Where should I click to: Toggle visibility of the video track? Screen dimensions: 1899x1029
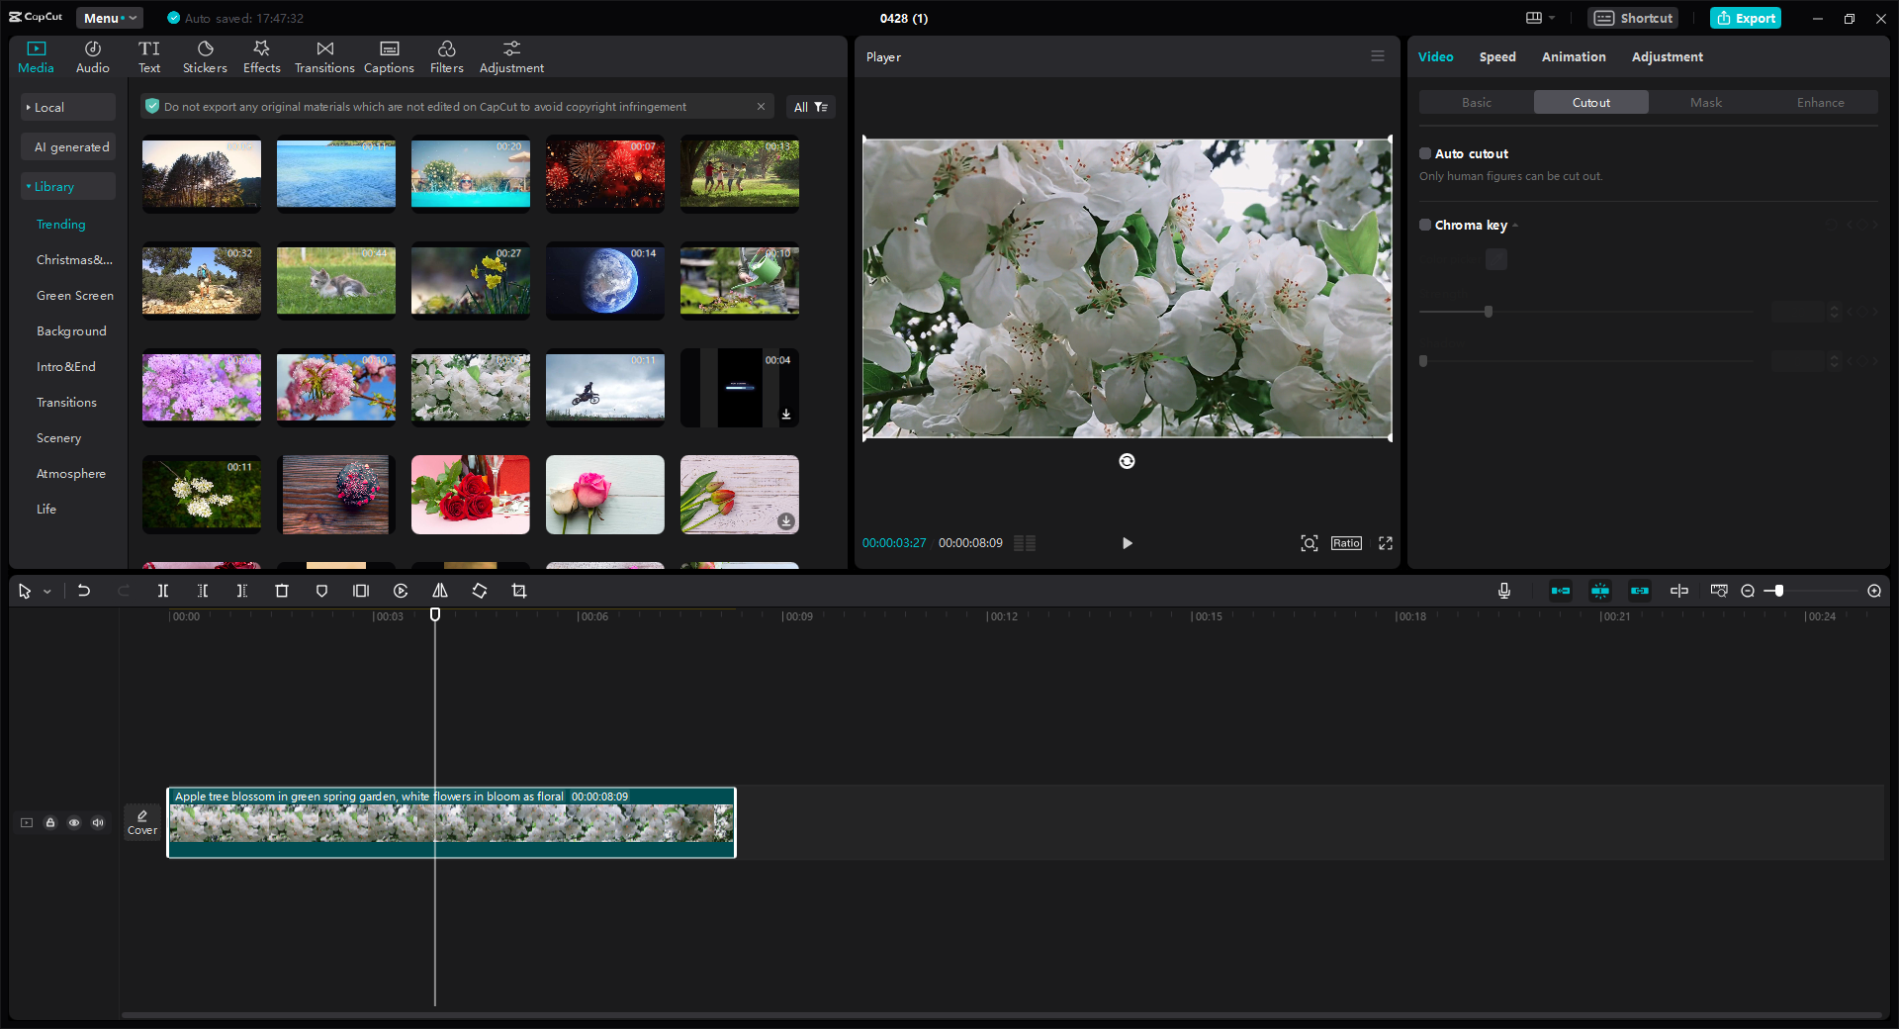coord(74,822)
